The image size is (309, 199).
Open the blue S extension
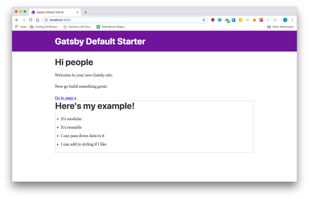tap(234, 20)
